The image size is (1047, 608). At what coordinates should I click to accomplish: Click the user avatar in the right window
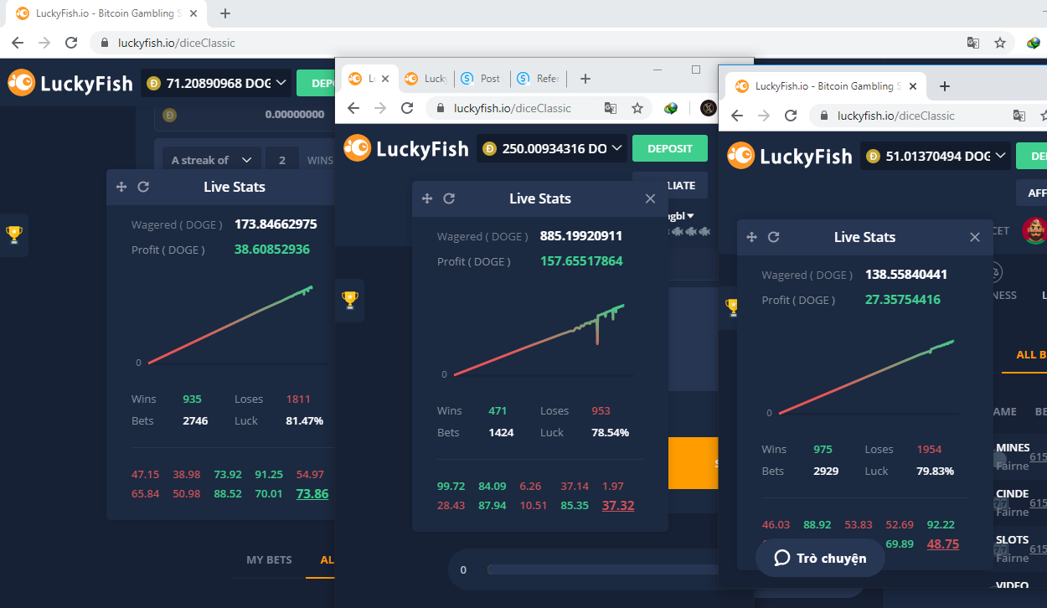(1034, 230)
